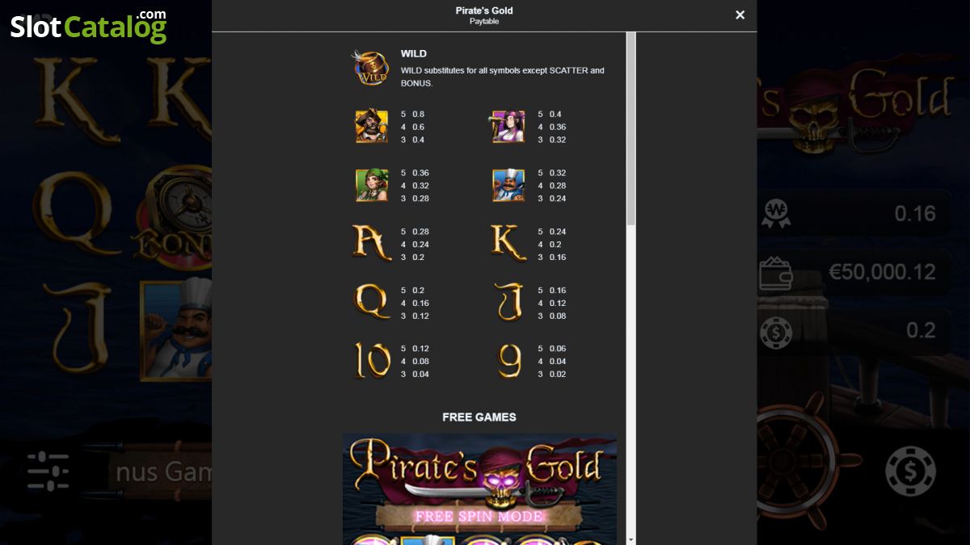The height and width of the screenshot is (545, 970).
Task: Select the WILD heading text
Action: coord(414,54)
